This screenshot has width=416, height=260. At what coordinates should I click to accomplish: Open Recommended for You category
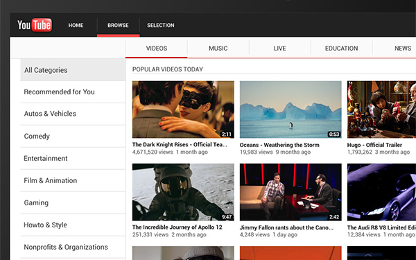(x=73, y=92)
